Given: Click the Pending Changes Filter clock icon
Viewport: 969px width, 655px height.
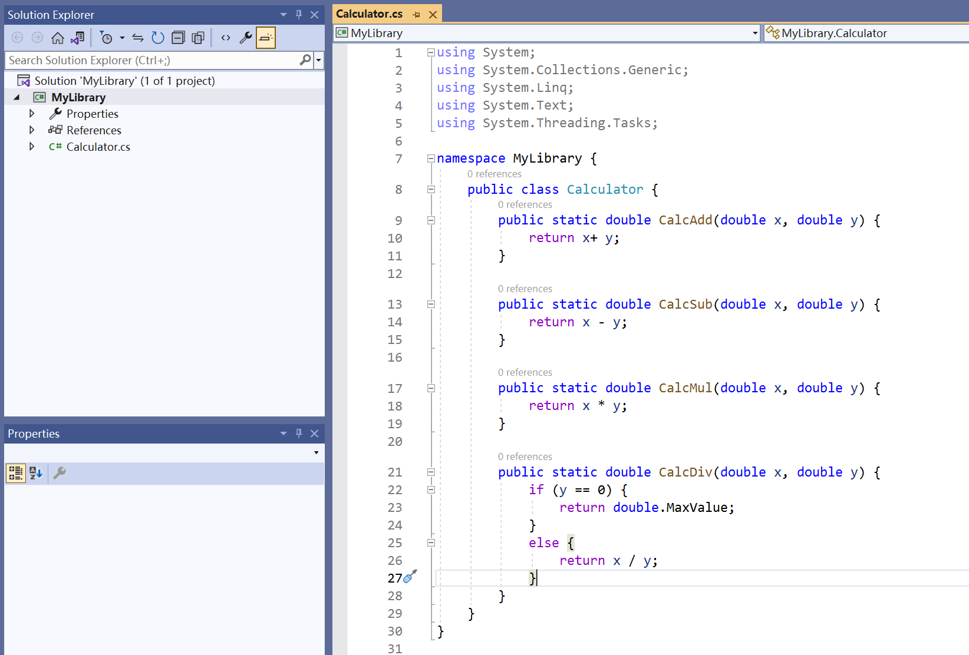Looking at the screenshot, I should coord(106,38).
